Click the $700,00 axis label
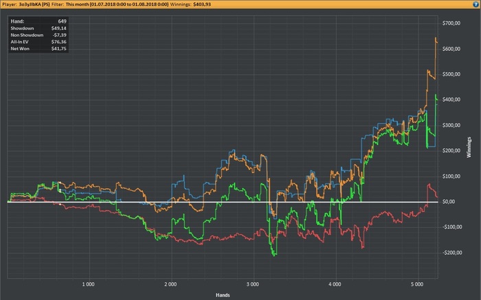This screenshot has width=481, height=300. click(451, 23)
